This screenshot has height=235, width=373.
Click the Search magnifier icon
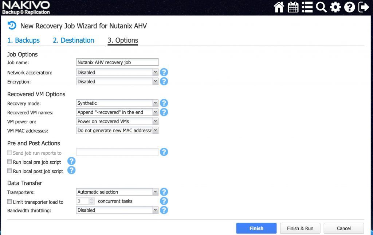[x=321, y=7]
